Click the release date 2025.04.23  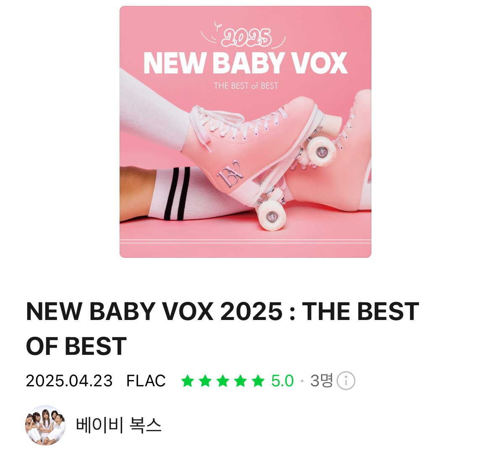point(69,381)
